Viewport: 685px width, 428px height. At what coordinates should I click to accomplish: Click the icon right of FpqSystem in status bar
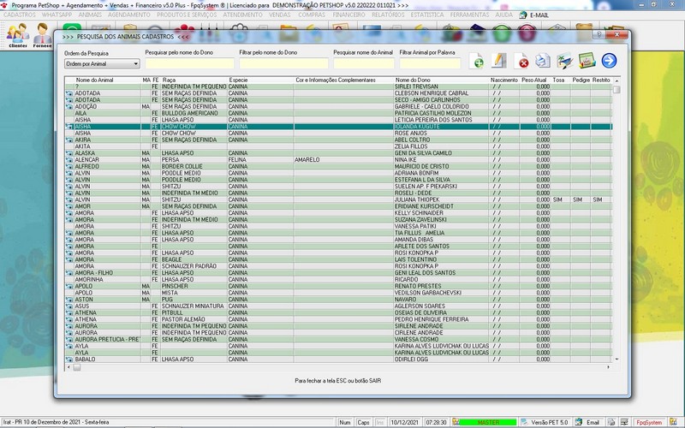pos(673,422)
